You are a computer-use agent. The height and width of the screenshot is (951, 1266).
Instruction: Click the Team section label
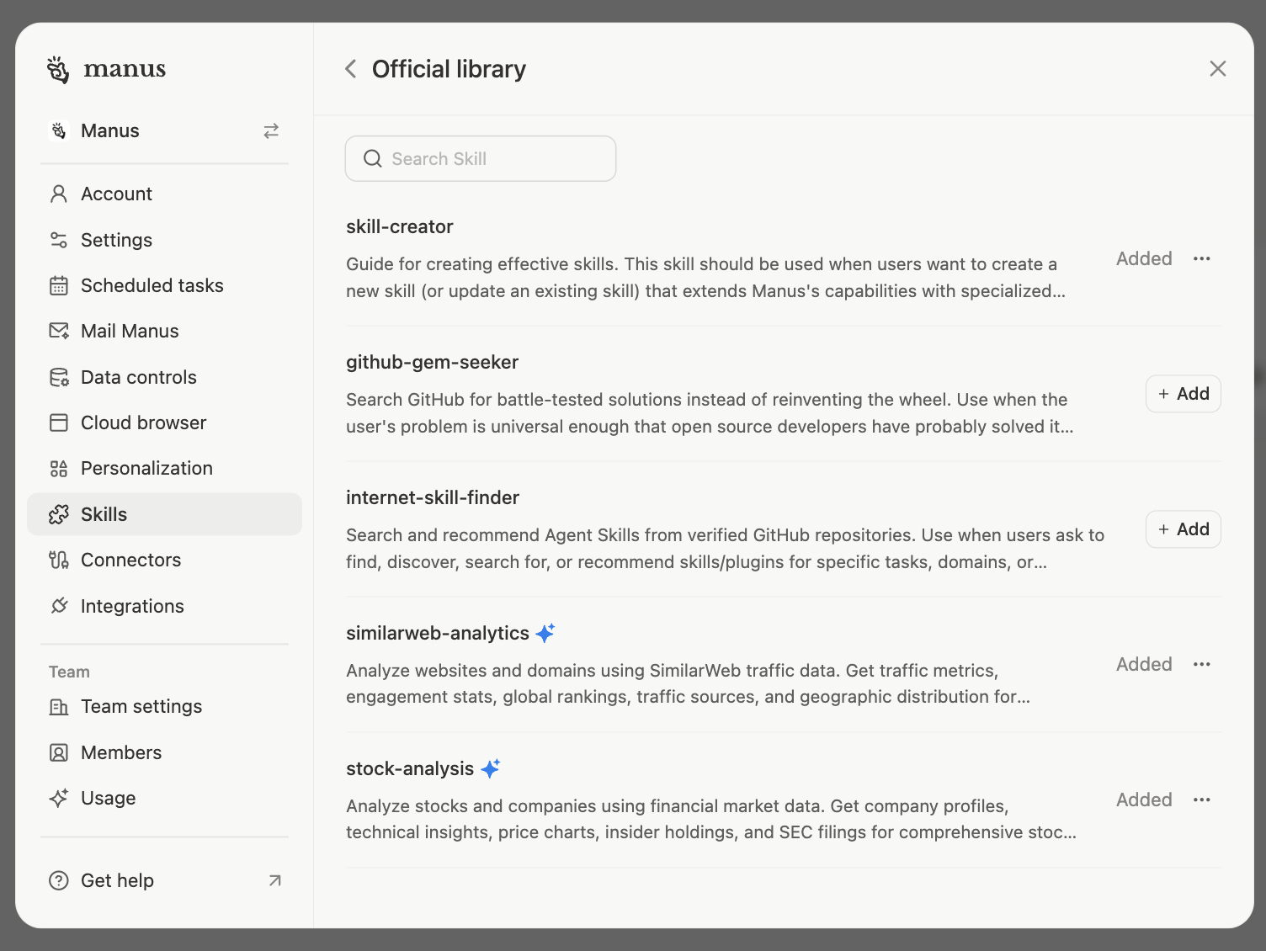coord(69,672)
